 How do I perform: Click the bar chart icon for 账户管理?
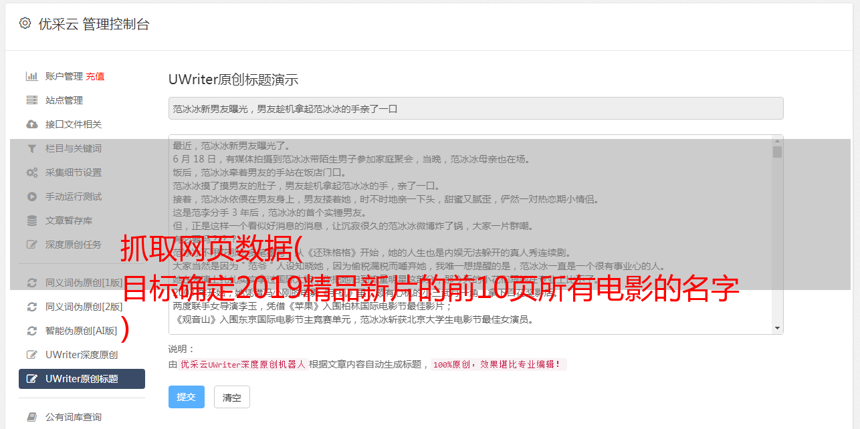pyautogui.click(x=31, y=76)
